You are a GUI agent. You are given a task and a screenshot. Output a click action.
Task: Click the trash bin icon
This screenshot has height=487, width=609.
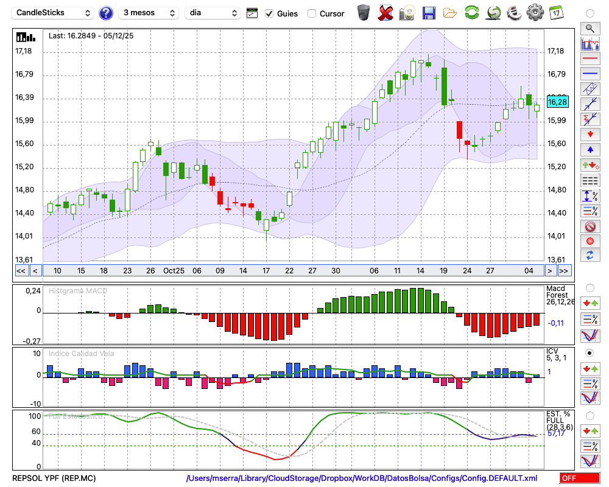(364, 12)
